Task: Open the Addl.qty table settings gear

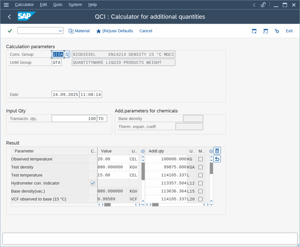Action: 211,151
